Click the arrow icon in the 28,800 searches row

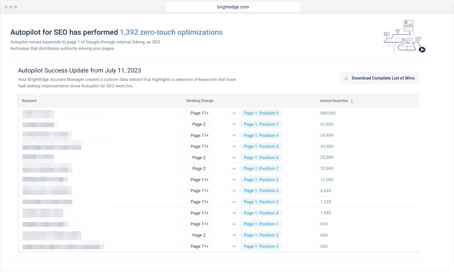pos(234,158)
